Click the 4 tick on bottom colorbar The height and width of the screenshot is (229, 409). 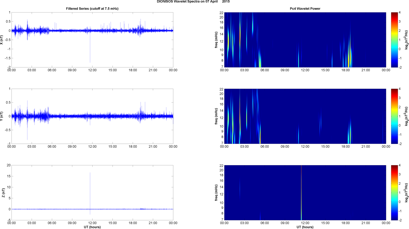coord(400,165)
